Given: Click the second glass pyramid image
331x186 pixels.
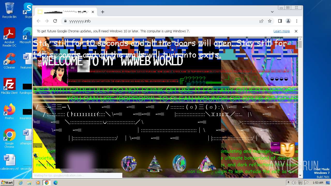Looking at the screenshot, I should (206, 164).
